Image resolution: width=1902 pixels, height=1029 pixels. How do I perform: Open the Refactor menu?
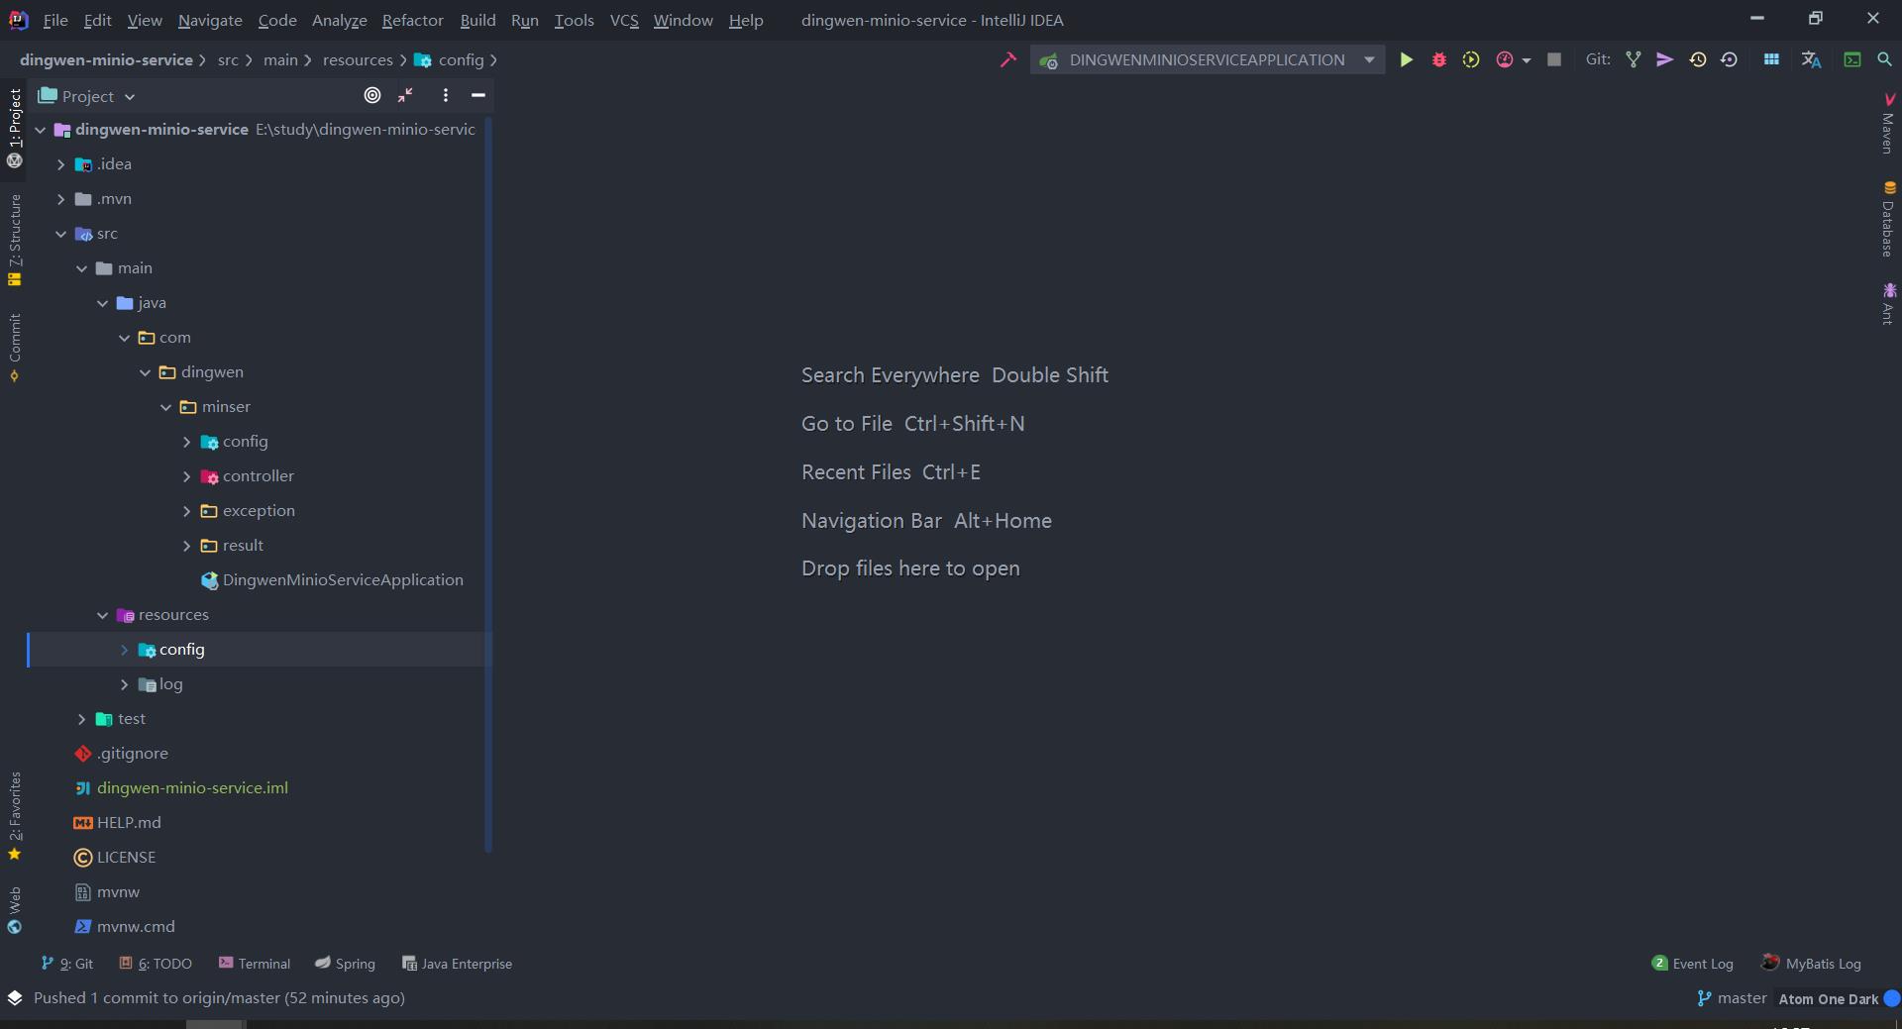[x=412, y=20]
